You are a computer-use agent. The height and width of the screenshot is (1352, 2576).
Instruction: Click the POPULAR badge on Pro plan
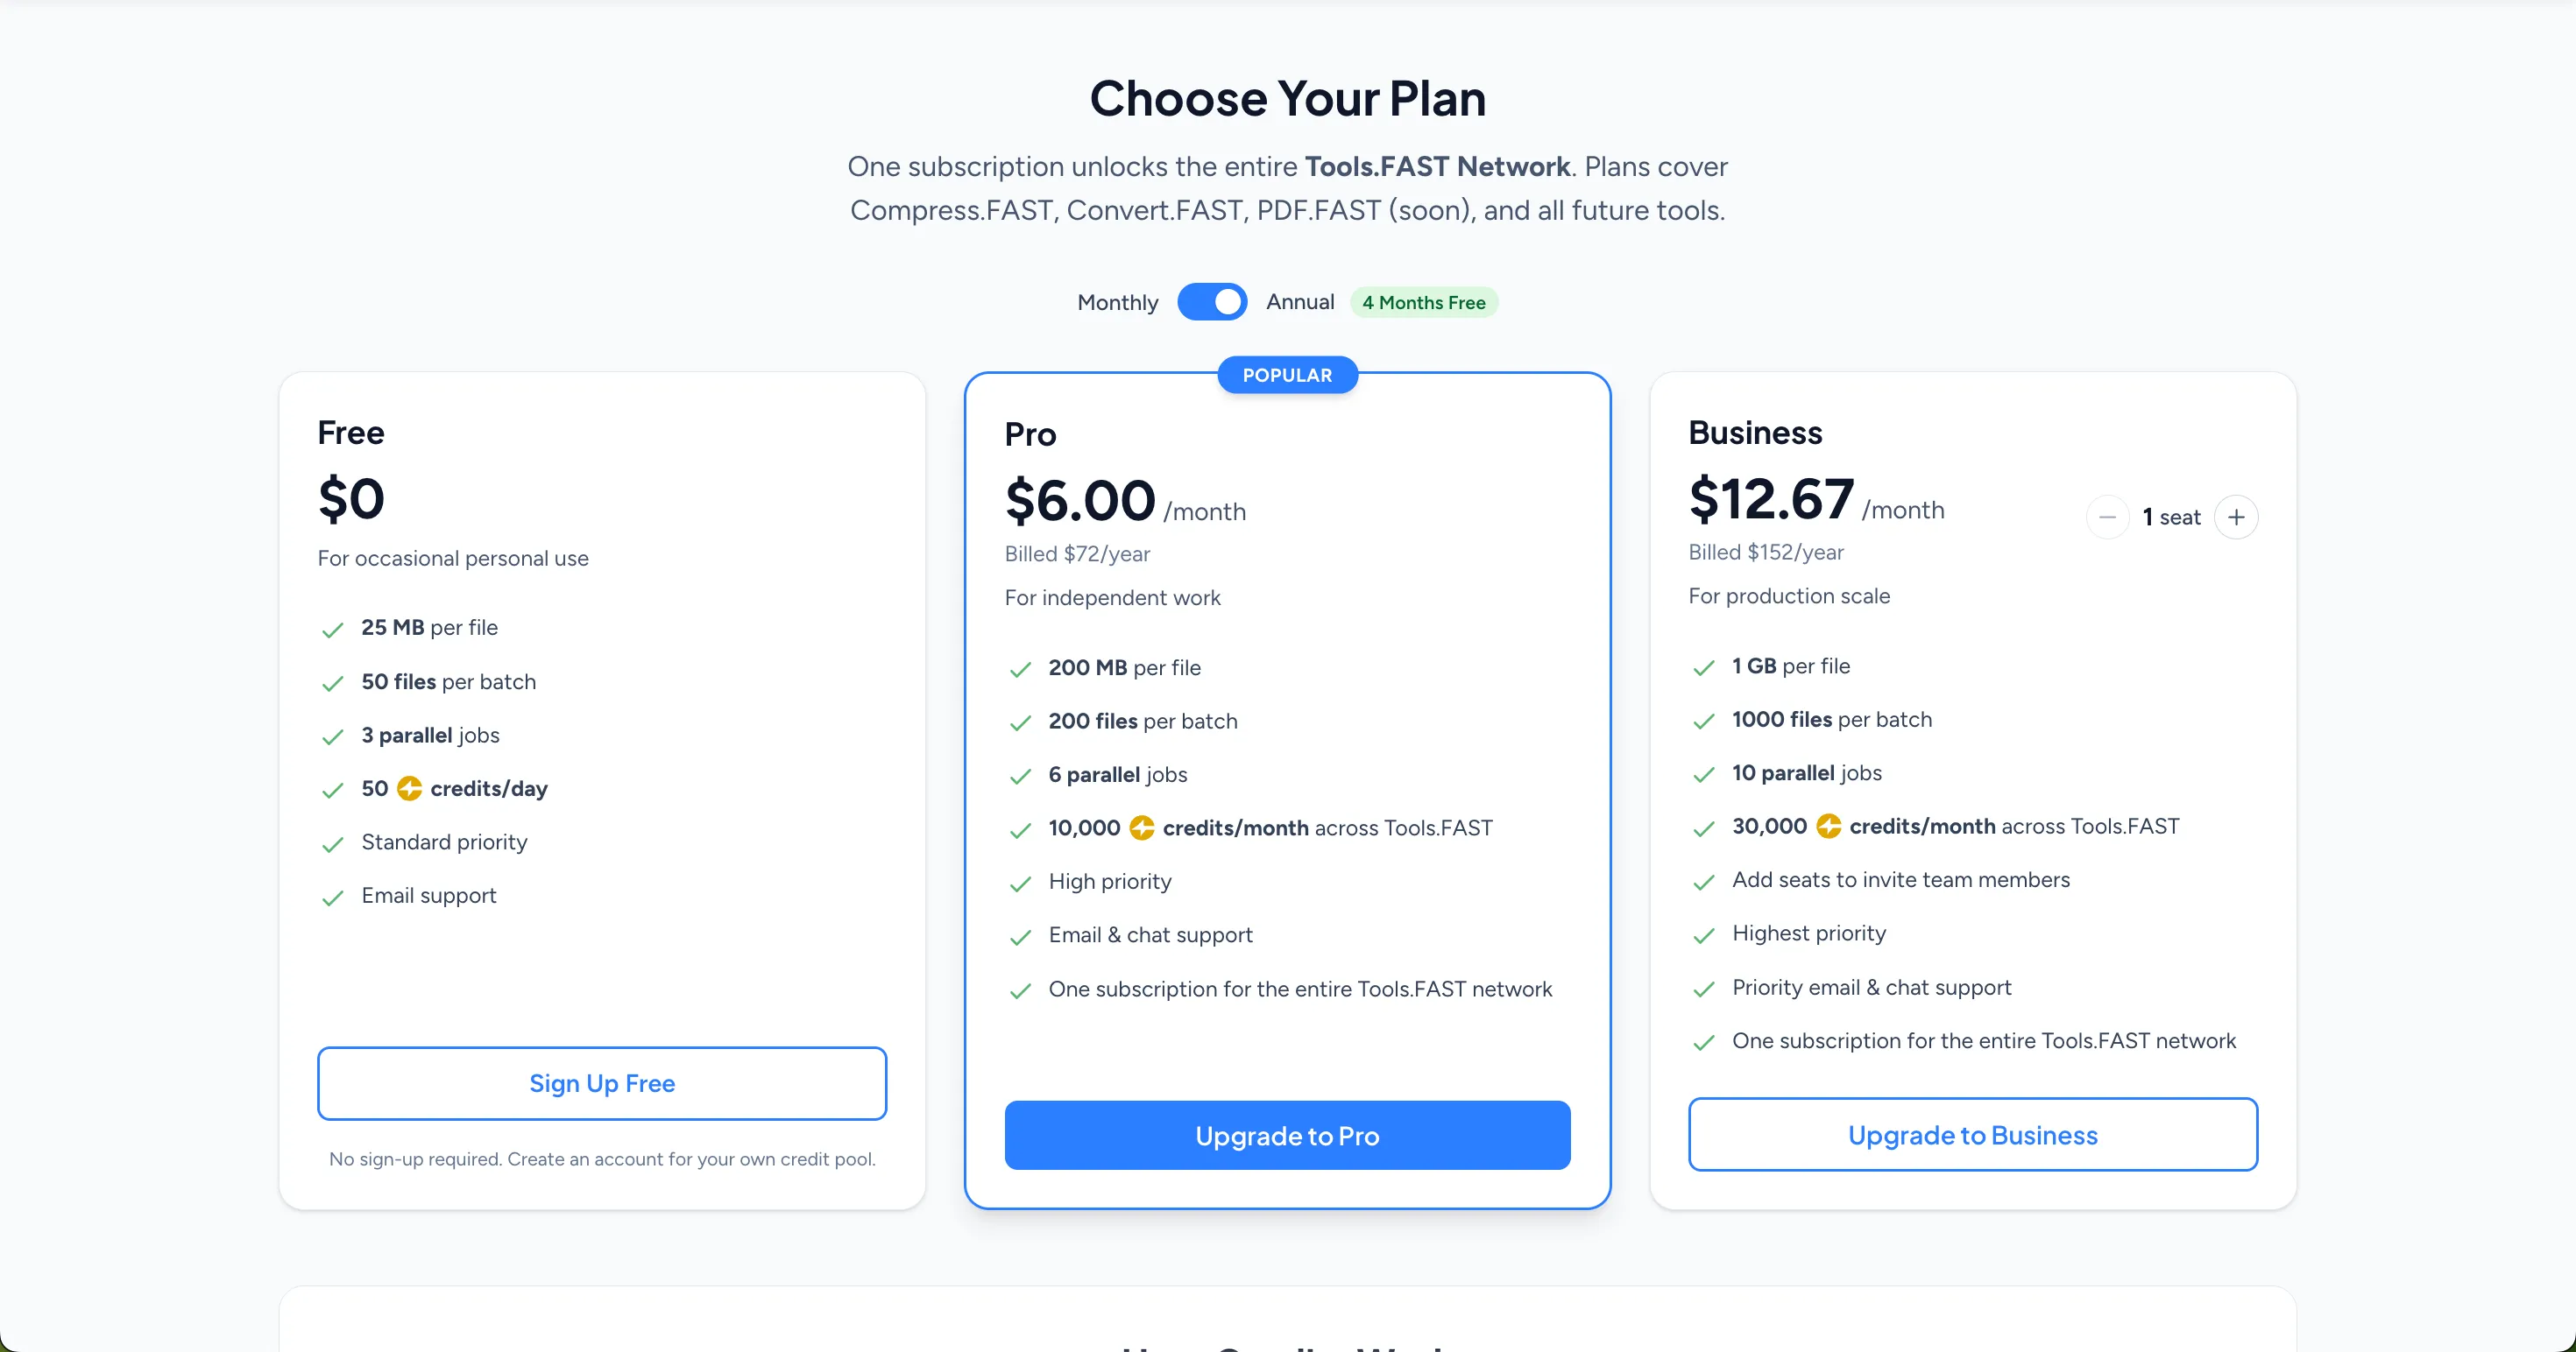pos(1287,375)
